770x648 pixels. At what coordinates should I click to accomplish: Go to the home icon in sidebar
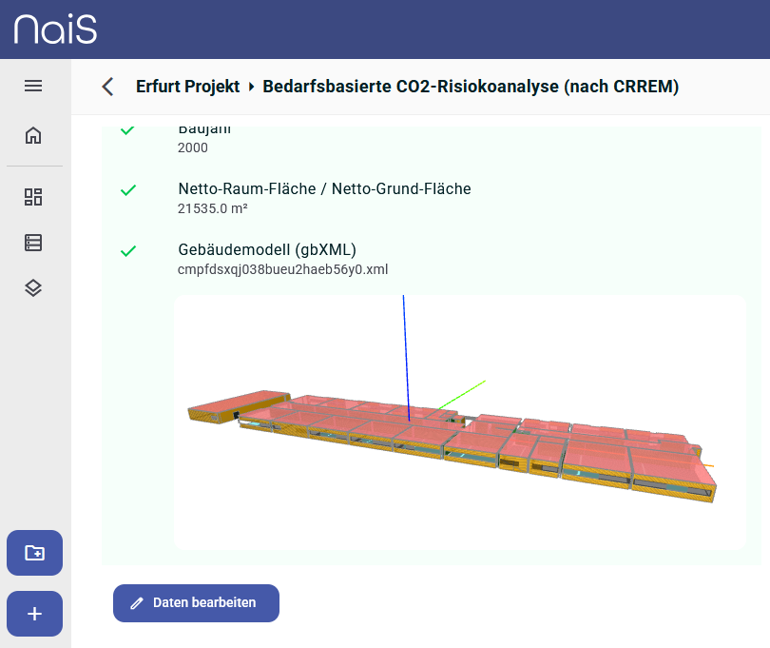point(33,135)
